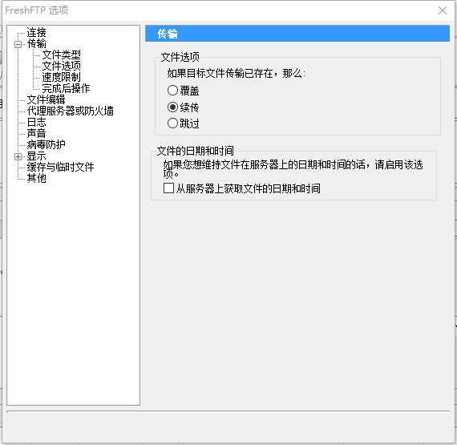Open 病毒防护 settings
This screenshot has width=457, height=445.
click(x=46, y=144)
